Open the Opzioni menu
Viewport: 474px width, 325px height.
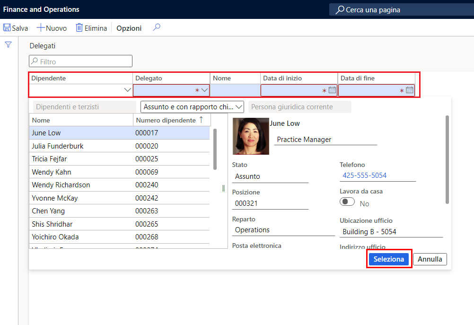tap(129, 28)
